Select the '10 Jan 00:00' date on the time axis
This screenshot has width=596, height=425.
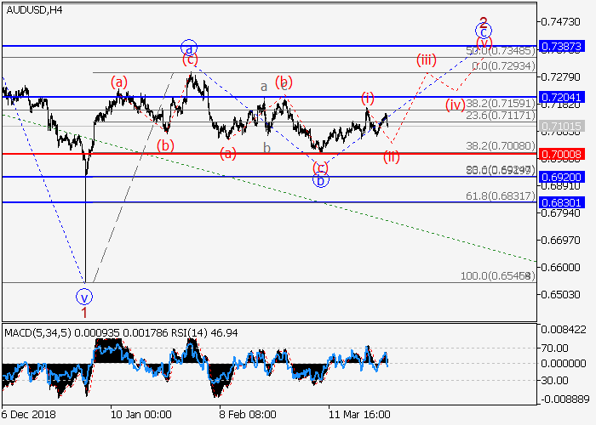click(140, 414)
